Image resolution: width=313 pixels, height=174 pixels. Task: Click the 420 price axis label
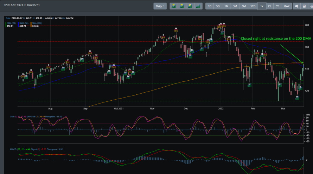[x=307, y=91]
